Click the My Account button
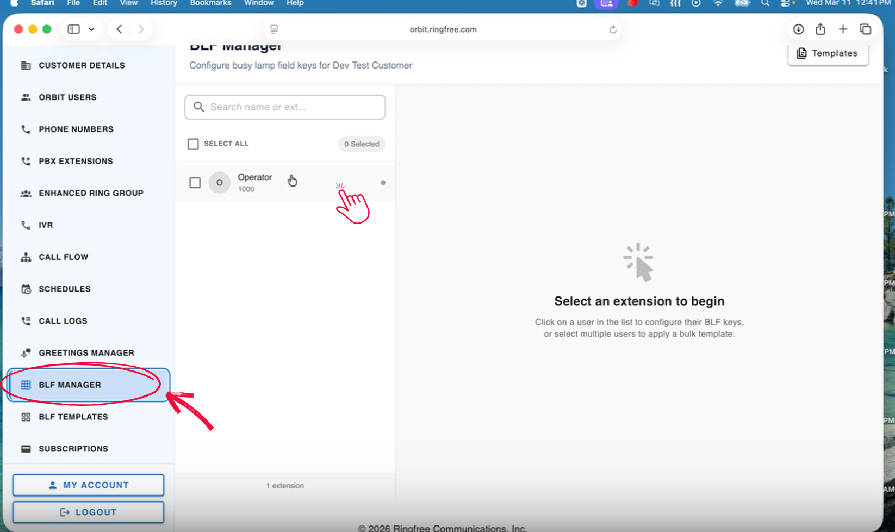 88,485
